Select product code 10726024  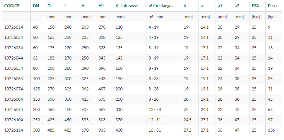click(13, 37)
